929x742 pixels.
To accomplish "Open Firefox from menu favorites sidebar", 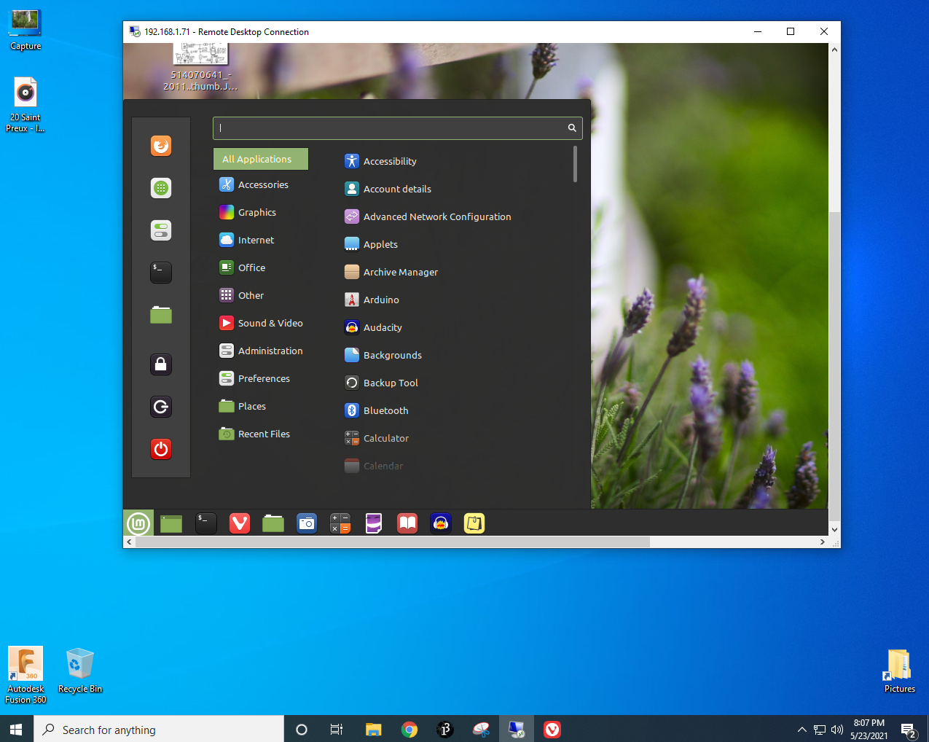I will [161, 146].
